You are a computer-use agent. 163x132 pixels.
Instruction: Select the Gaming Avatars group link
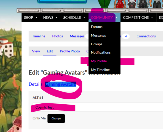[x=60, y=84]
